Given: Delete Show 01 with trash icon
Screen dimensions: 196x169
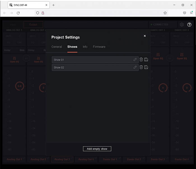Looking at the screenshot, I should pos(141,60).
